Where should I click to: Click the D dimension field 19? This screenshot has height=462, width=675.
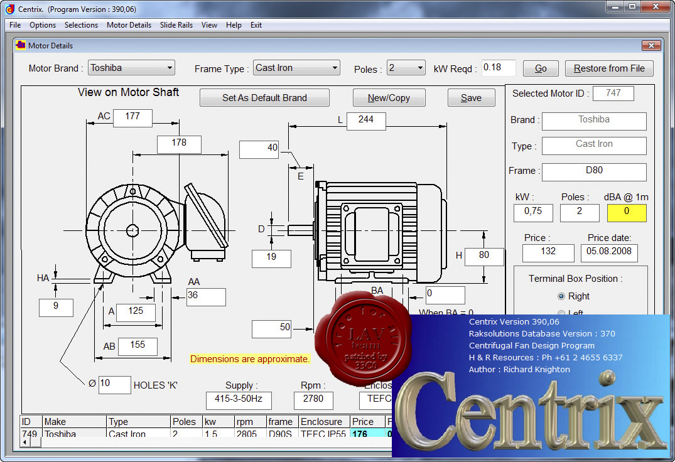(x=272, y=259)
